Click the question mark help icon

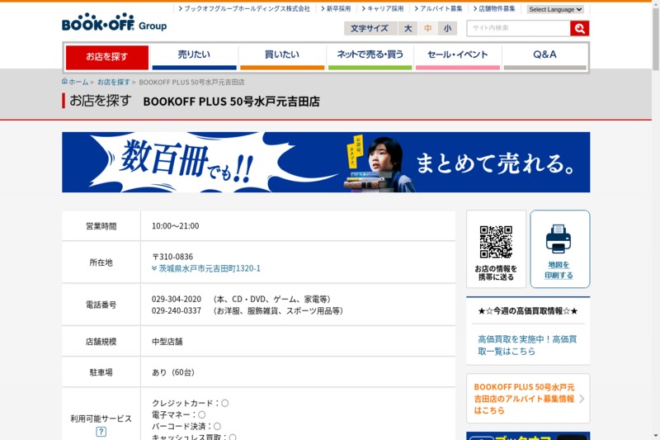101,432
